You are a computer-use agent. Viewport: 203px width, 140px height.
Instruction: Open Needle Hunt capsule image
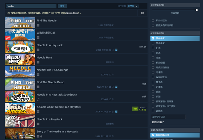point(20,60)
